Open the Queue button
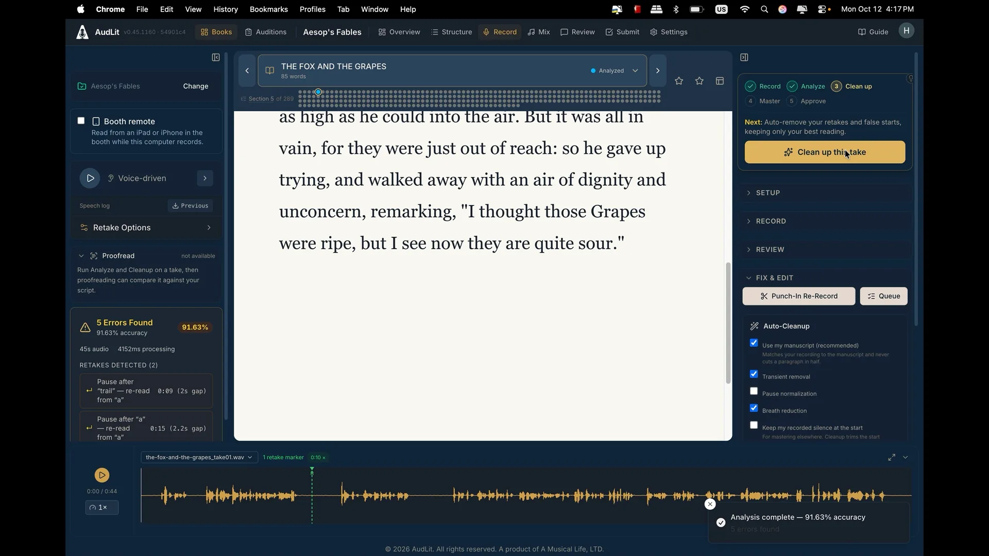 click(884, 296)
